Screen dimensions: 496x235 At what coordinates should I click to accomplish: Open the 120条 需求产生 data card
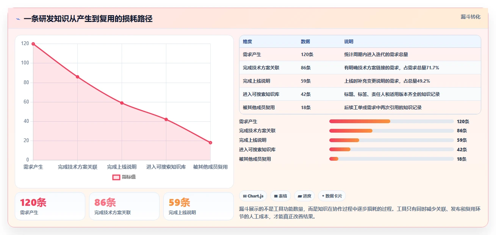click(50, 206)
